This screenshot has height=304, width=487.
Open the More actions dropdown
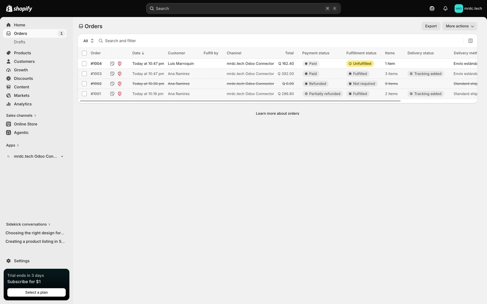click(460, 26)
